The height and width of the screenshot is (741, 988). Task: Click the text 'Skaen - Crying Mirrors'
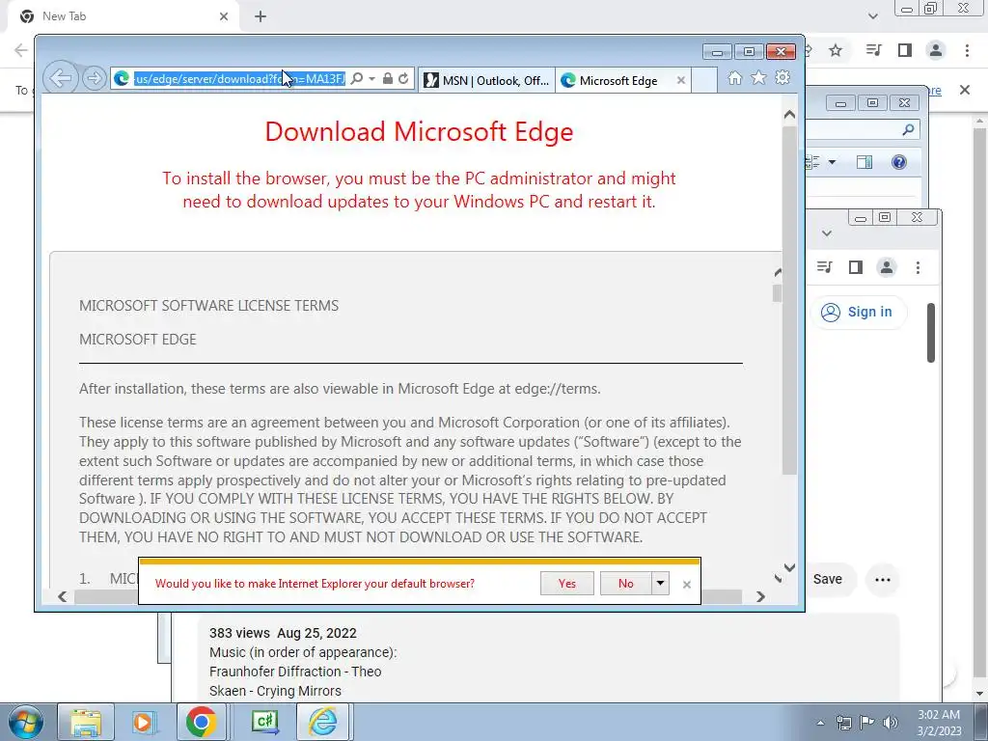(275, 691)
